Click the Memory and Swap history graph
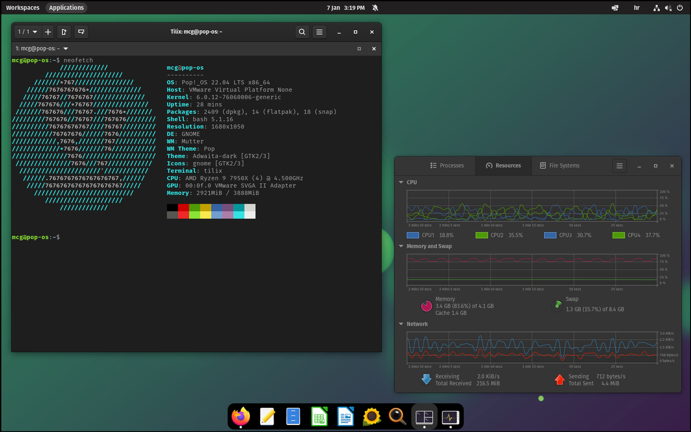Screen dimensions: 691x432 (x=532, y=269)
